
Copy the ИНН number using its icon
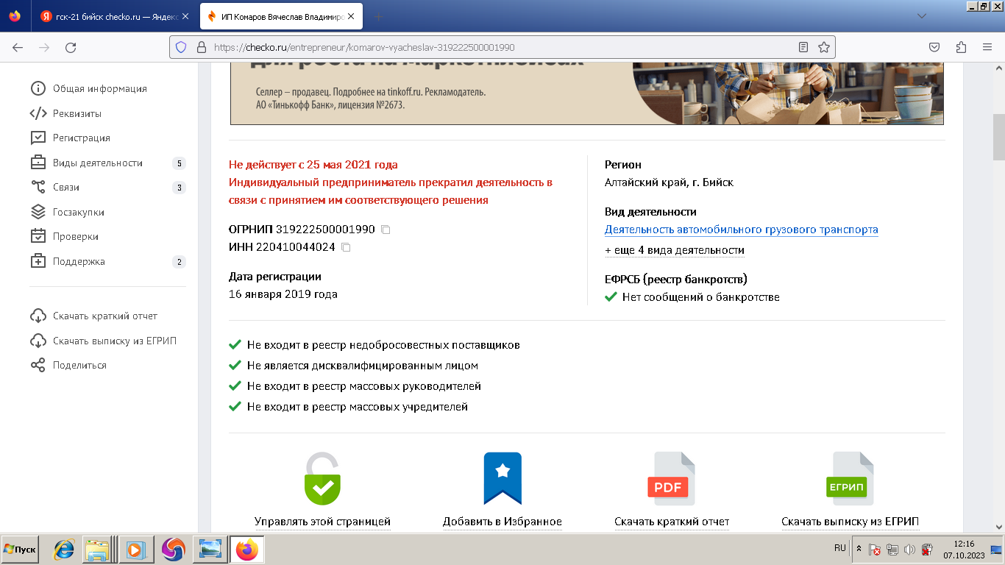(346, 247)
